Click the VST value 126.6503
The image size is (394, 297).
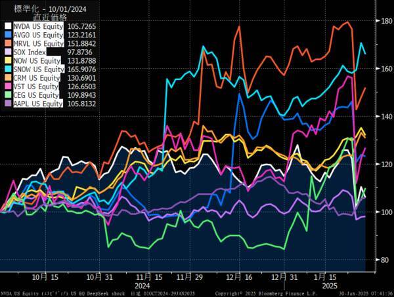[x=81, y=87]
